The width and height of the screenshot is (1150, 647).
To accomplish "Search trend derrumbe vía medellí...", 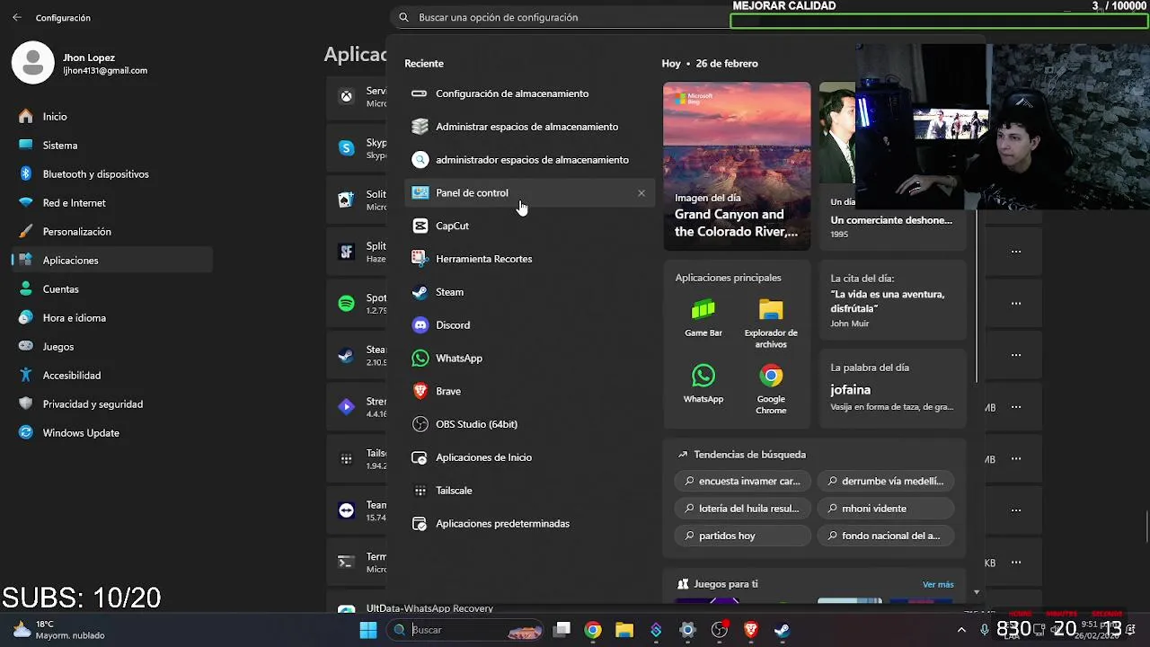I will click(x=886, y=481).
